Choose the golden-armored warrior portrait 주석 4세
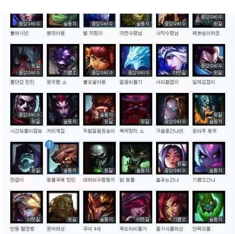 pos(99,207)
